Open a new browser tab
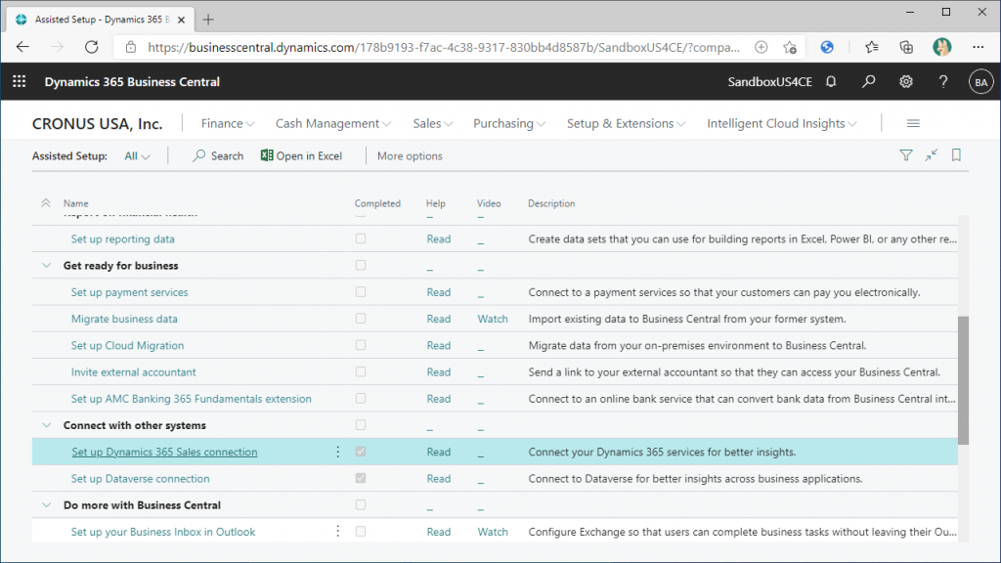This screenshot has width=1001, height=563. (208, 20)
